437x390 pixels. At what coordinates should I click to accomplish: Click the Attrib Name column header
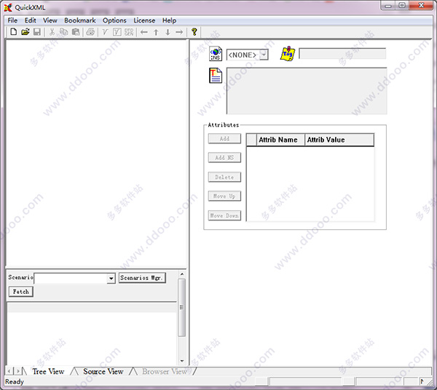(x=280, y=140)
